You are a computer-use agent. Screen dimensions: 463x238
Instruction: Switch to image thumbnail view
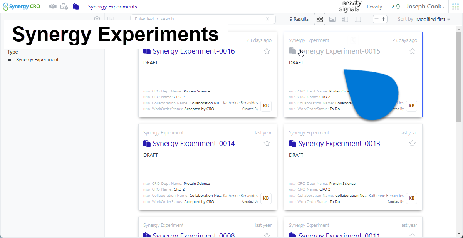(x=332, y=19)
